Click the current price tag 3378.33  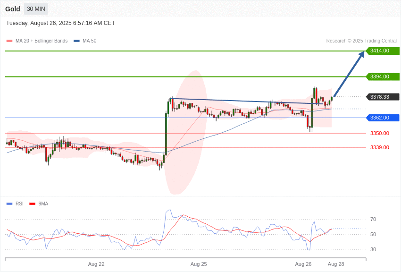point(383,97)
